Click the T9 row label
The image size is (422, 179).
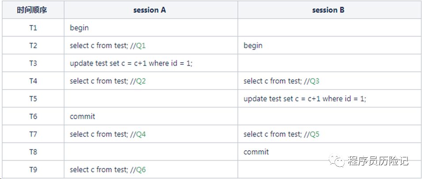click(33, 170)
